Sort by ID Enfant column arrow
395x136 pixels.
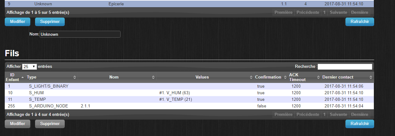click(x=22, y=77)
